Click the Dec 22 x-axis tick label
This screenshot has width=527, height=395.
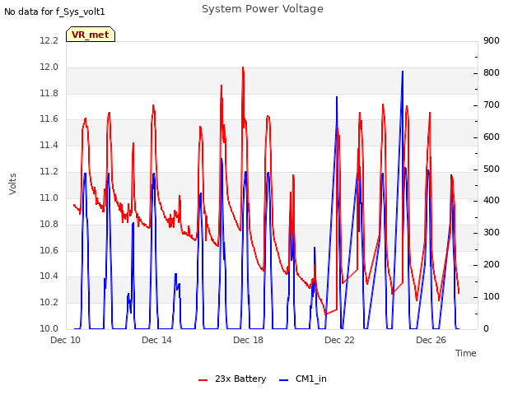coord(339,340)
